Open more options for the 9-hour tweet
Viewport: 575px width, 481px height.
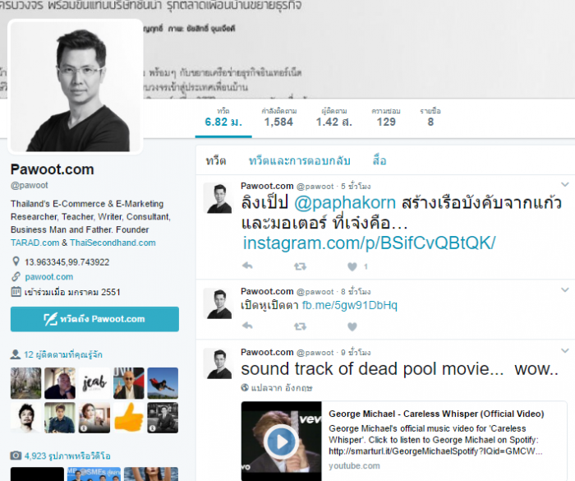564,350
